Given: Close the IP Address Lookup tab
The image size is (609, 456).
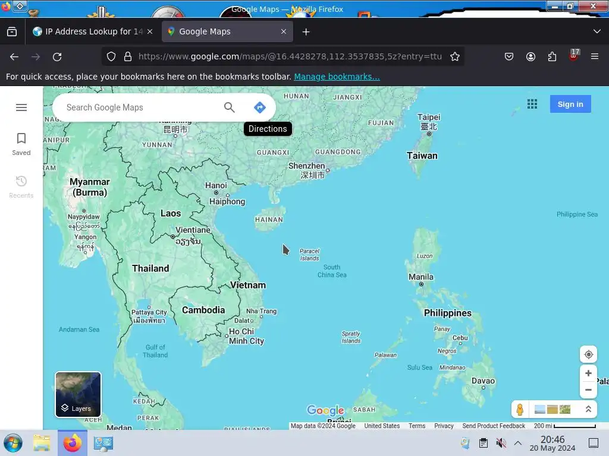Looking at the screenshot, I should coord(150,31).
